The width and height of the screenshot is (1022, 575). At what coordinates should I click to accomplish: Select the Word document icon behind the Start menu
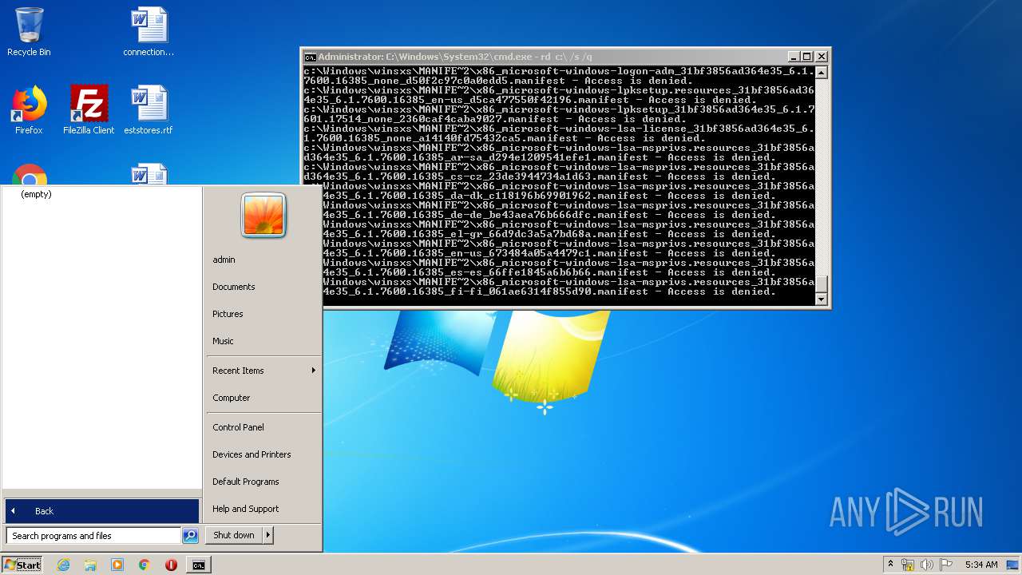[149, 175]
